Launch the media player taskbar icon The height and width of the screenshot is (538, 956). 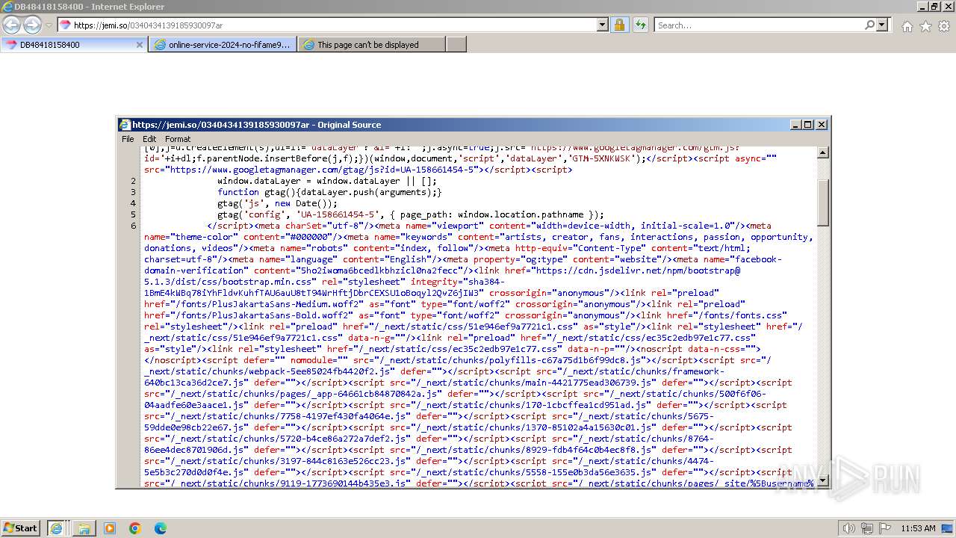coord(110,528)
